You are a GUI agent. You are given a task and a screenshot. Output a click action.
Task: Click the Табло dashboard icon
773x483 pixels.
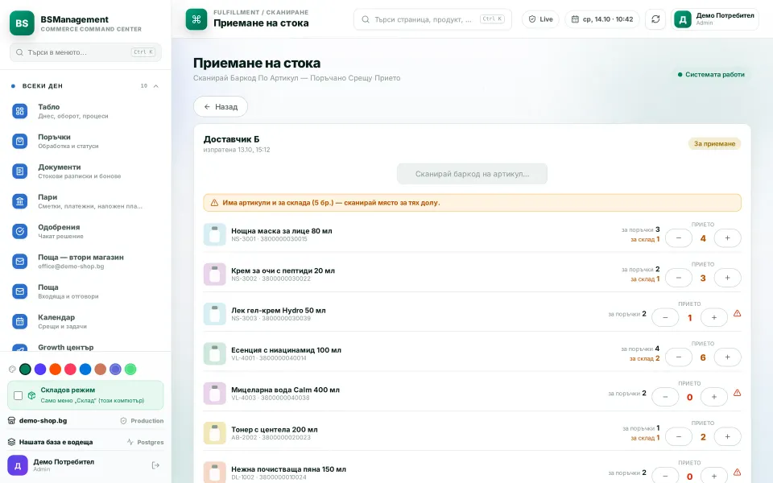pyautogui.click(x=19, y=111)
